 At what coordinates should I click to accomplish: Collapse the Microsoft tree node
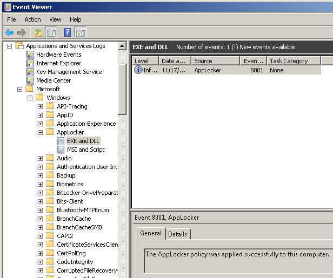[x=19, y=89]
